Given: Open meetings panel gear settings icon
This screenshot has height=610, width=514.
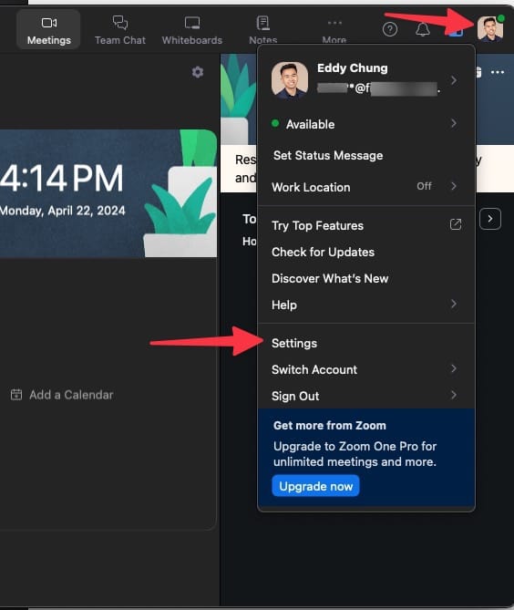Looking at the screenshot, I should click(x=198, y=72).
